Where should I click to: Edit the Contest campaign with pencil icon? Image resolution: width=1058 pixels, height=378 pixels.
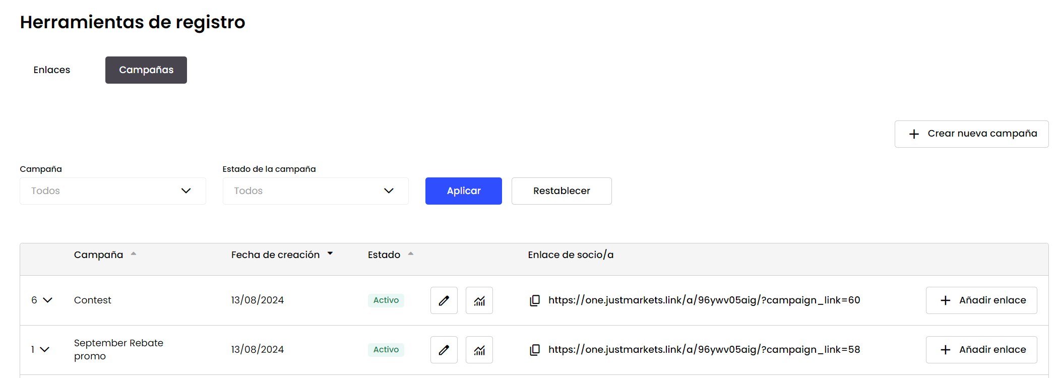444,300
